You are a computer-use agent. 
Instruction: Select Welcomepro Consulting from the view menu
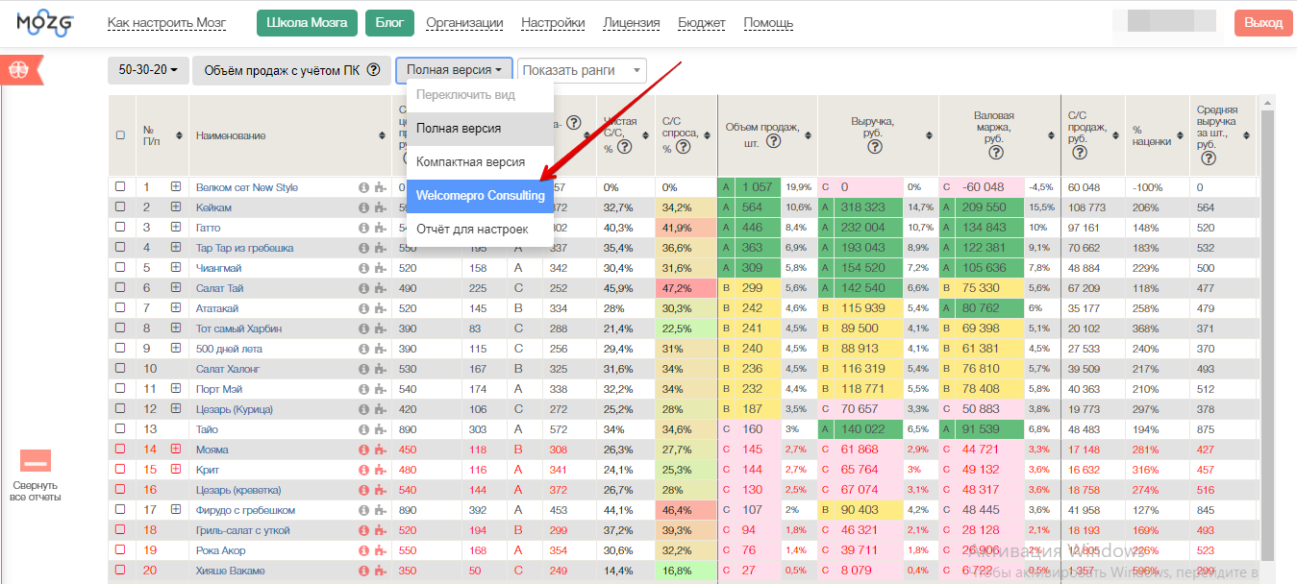[480, 196]
